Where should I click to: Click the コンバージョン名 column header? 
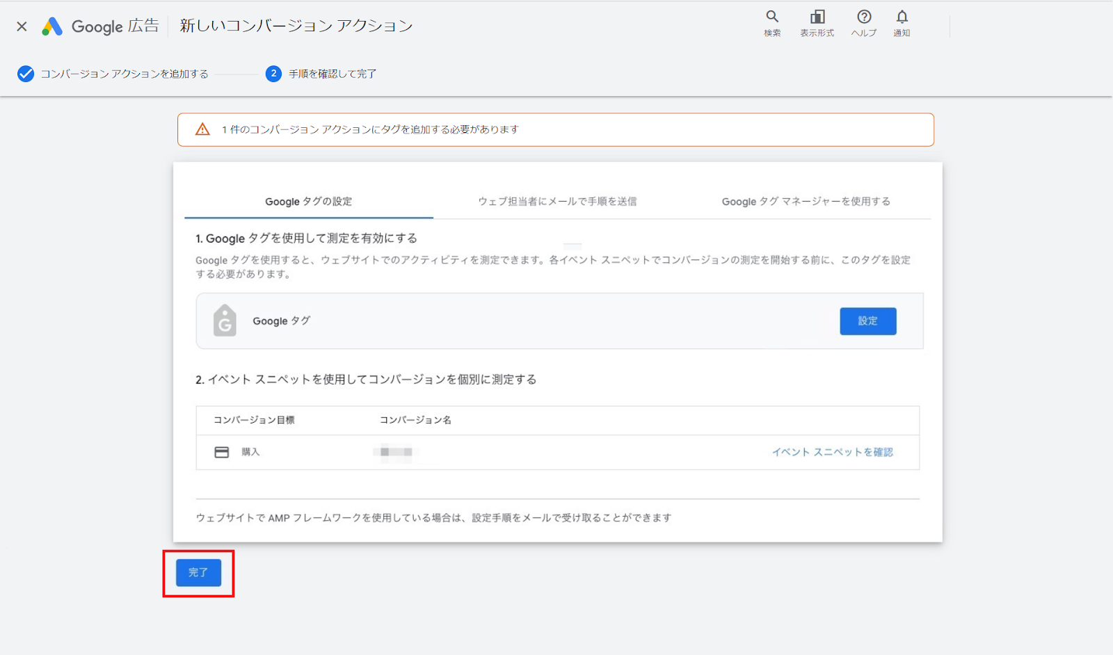(x=415, y=420)
